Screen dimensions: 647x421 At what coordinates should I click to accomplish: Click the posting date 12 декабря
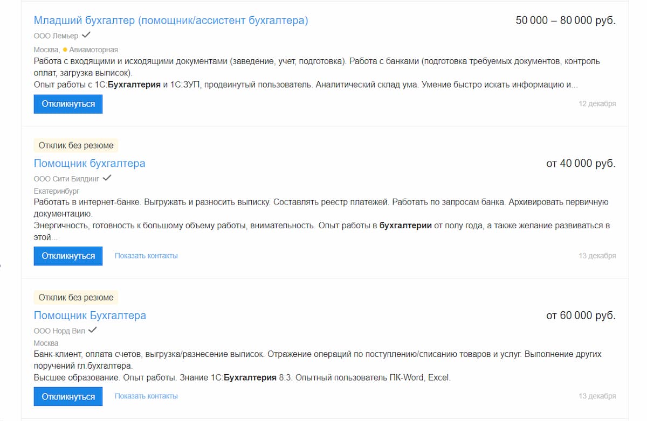point(597,104)
